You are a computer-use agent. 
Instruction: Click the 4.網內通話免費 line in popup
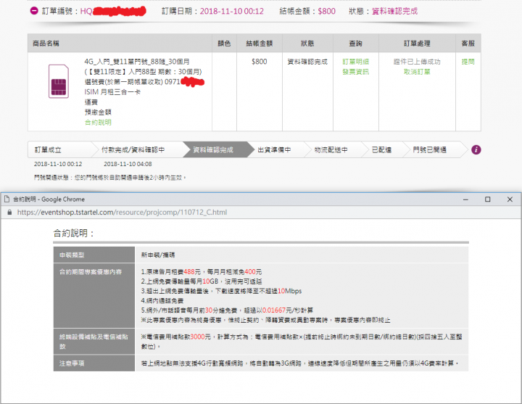coord(162,301)
